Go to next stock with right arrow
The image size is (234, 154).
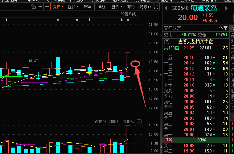[x=227, y=8]
